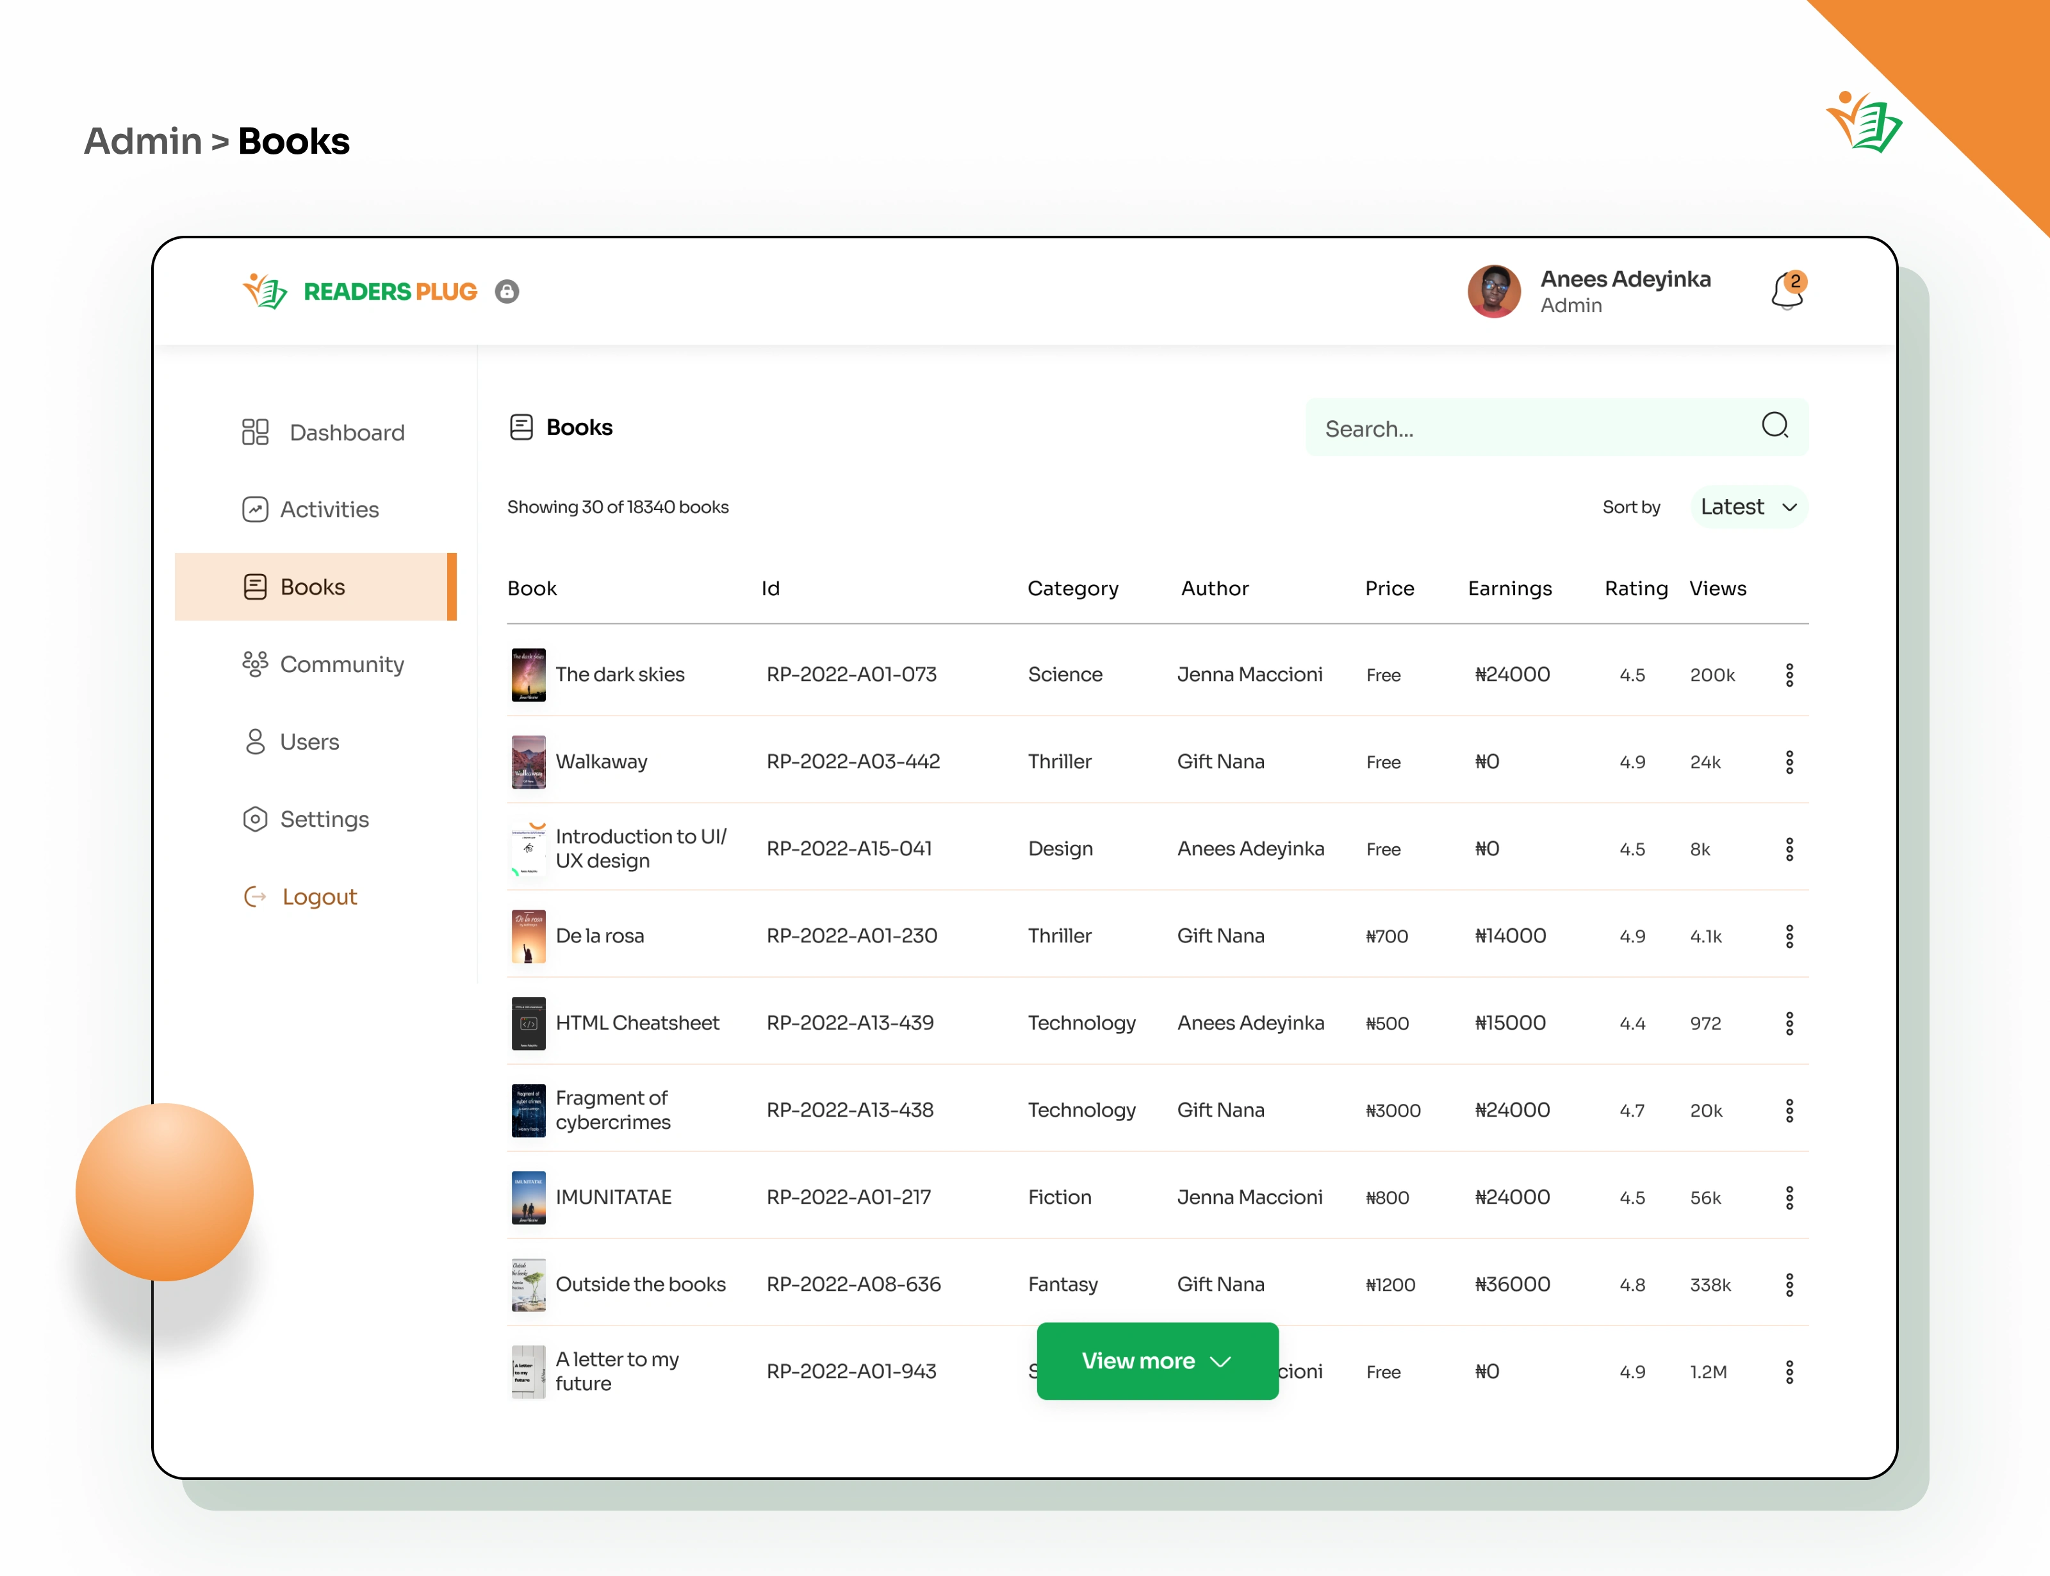This screenshot has height=1576, width=2050.
Task: Open three-dot menu for Walkaway row
Action: (x=1789, y=762)
